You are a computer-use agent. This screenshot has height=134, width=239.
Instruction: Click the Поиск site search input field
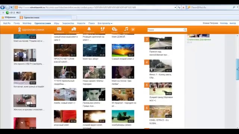coord(165,30)
